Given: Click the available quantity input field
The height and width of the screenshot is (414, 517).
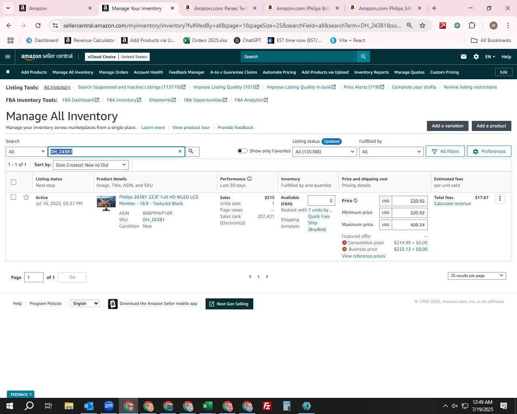Looking at the screenshot, I should pos(321,201).
